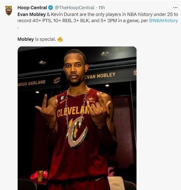This screenshot has width=181, height=190.
Task: Open the 11h timestamp link
Action: [101, 8]
